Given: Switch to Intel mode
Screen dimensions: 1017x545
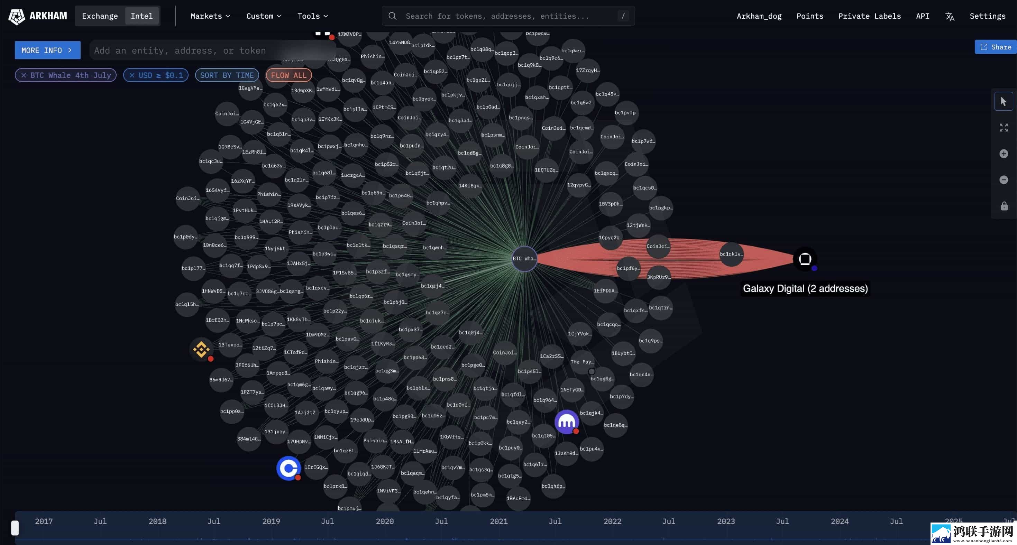Looking at the screenshot, I should (142, 16).
